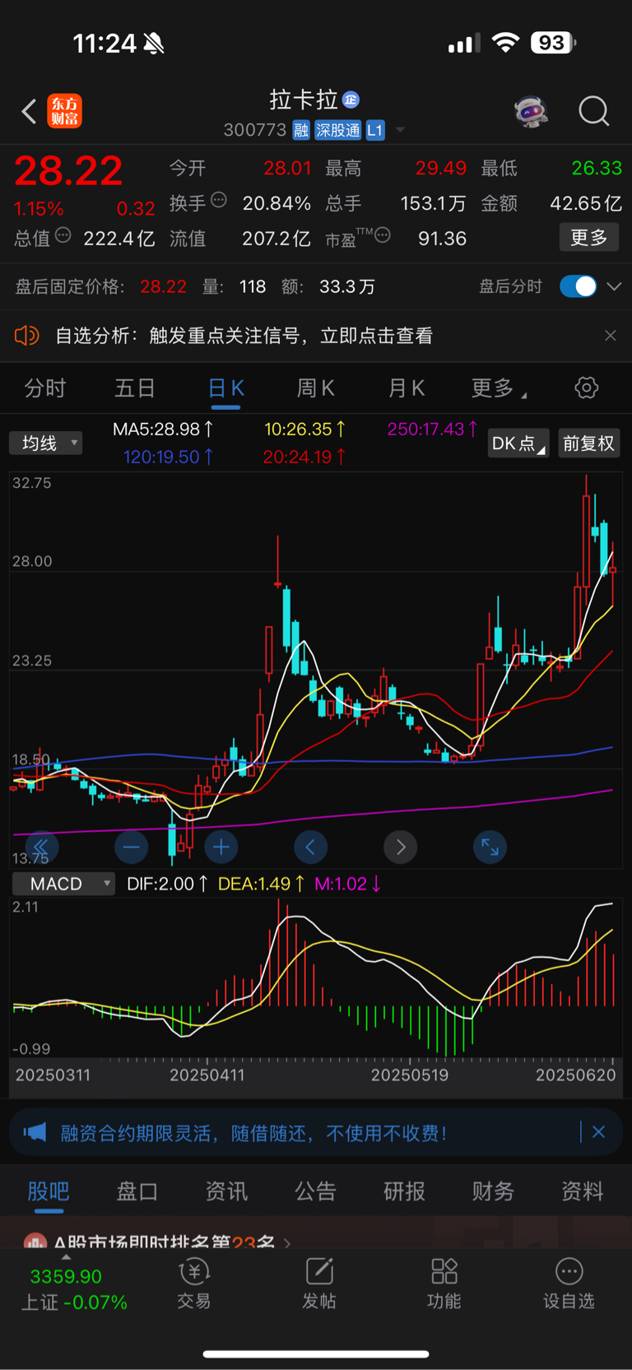Open the DK点 selector

click(518, 444)
